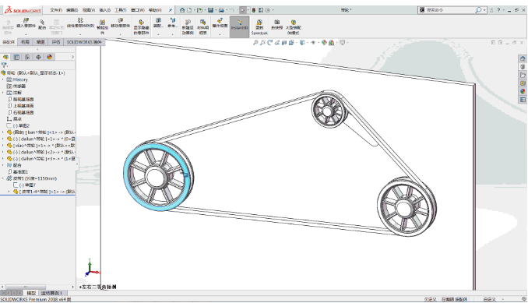The image size is (528, 303).
Task: Expand the [ban^带轮]<1> component node
Action: point(3,132)
